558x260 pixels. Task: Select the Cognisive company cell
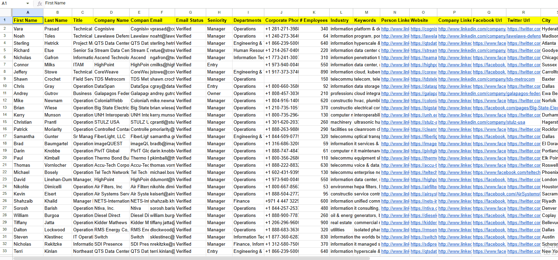pos(111,29)
